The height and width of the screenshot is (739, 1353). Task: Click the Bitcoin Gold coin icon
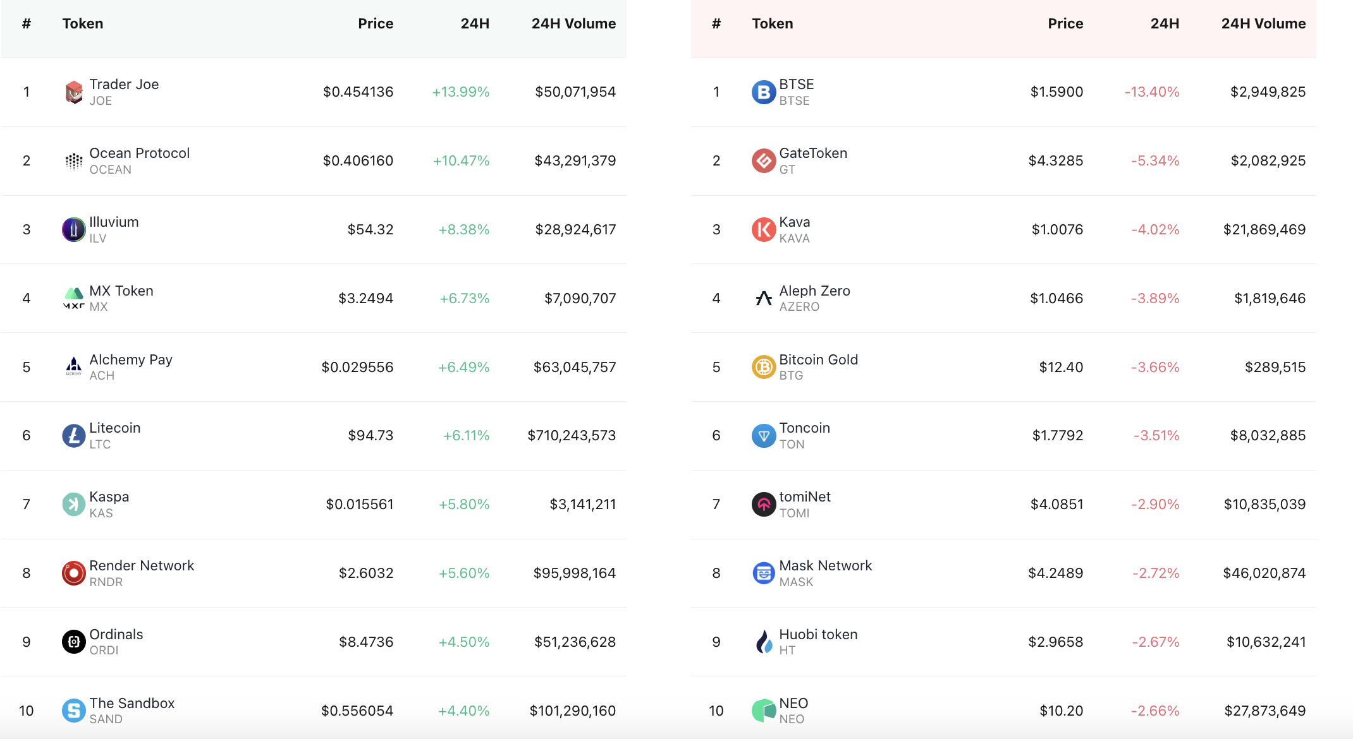(764, 367)
